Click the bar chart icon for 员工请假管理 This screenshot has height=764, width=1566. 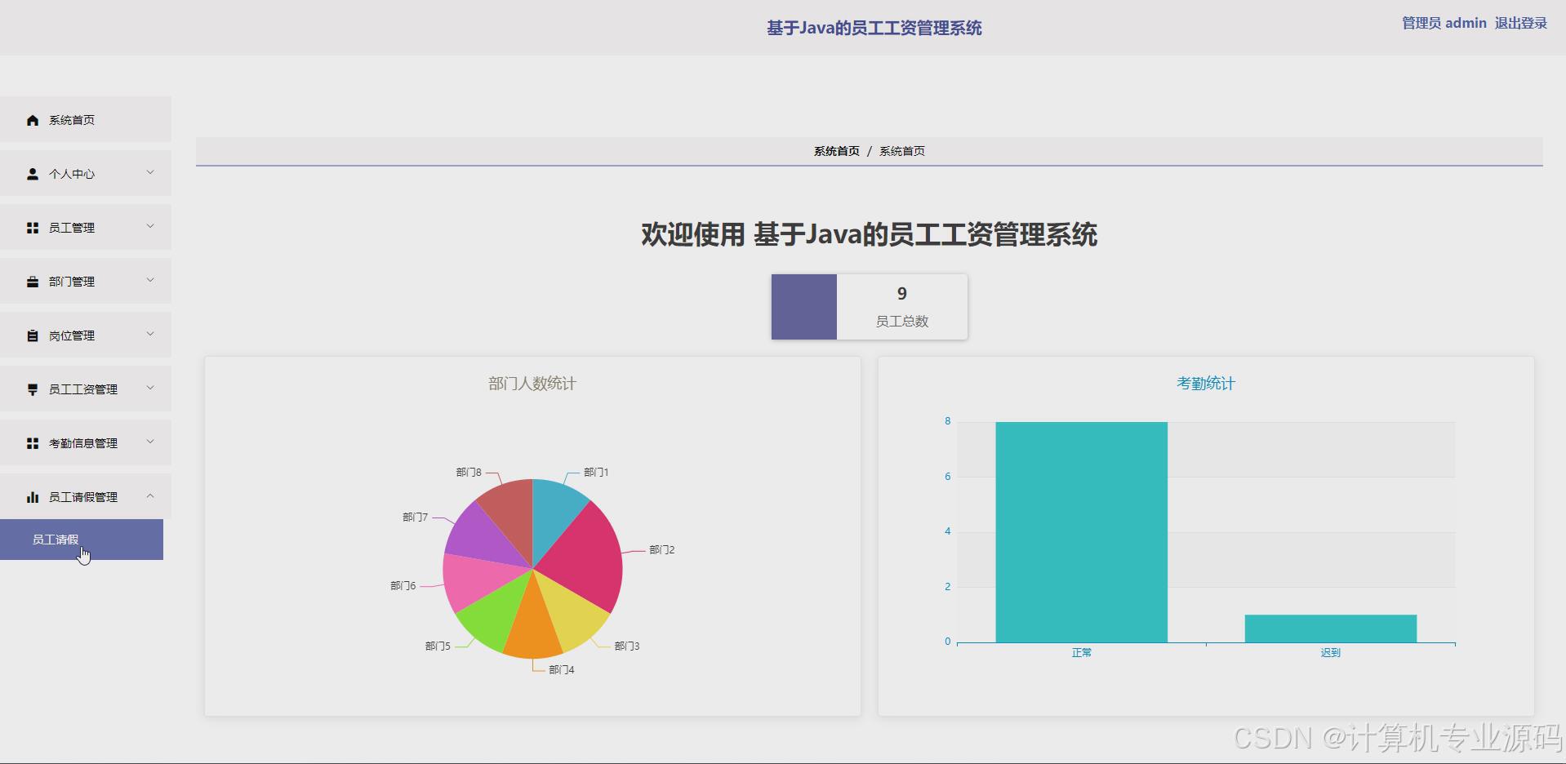pyautogui.click(x=33, y=497)
